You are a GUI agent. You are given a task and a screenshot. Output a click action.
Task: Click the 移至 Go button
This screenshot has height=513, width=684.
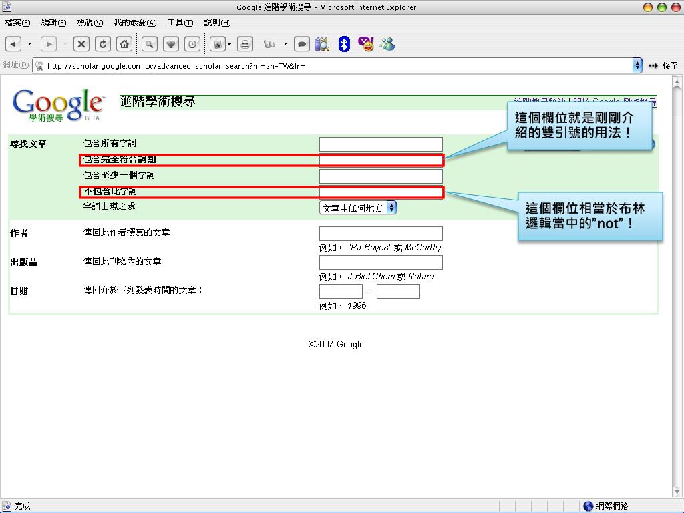663,66
